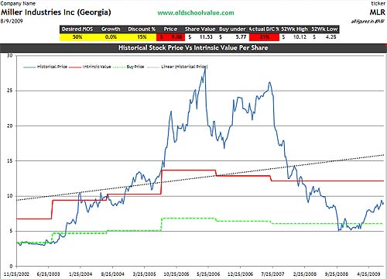Image resolution: width=387 pixels, height=279 pixels.
Task: Click the 8/25/2004 x-axis date label
Action: pos(112,274)
